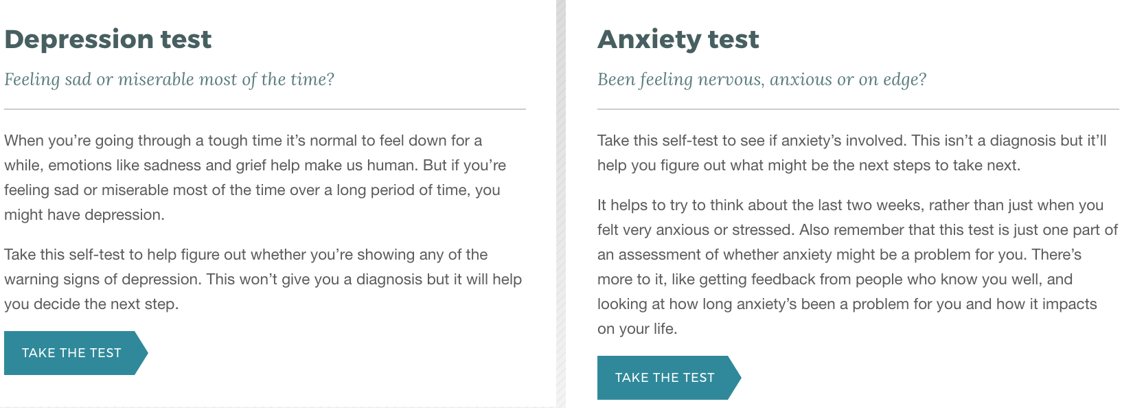Click the self-test paragraph about depression warning signs
The height and width of the screenshot is (408, 1122).
pyautogui.click(x=261, y=279)
